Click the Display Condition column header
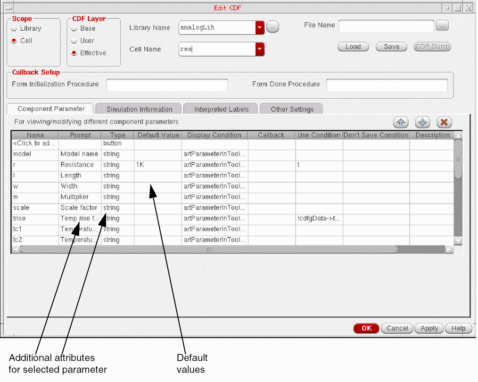Viewport: 478px width, 382px height. click(x=214, y=135)
